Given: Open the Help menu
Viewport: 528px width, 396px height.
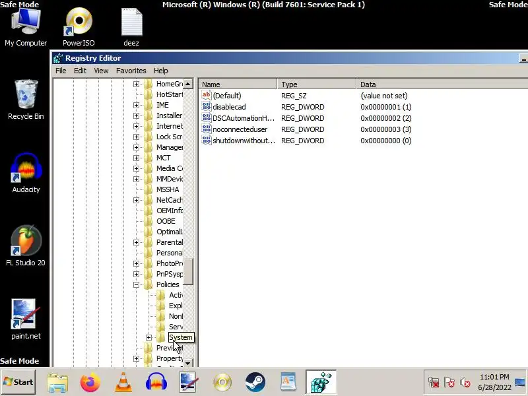Looking at the screenshot, I should (160, 71).
